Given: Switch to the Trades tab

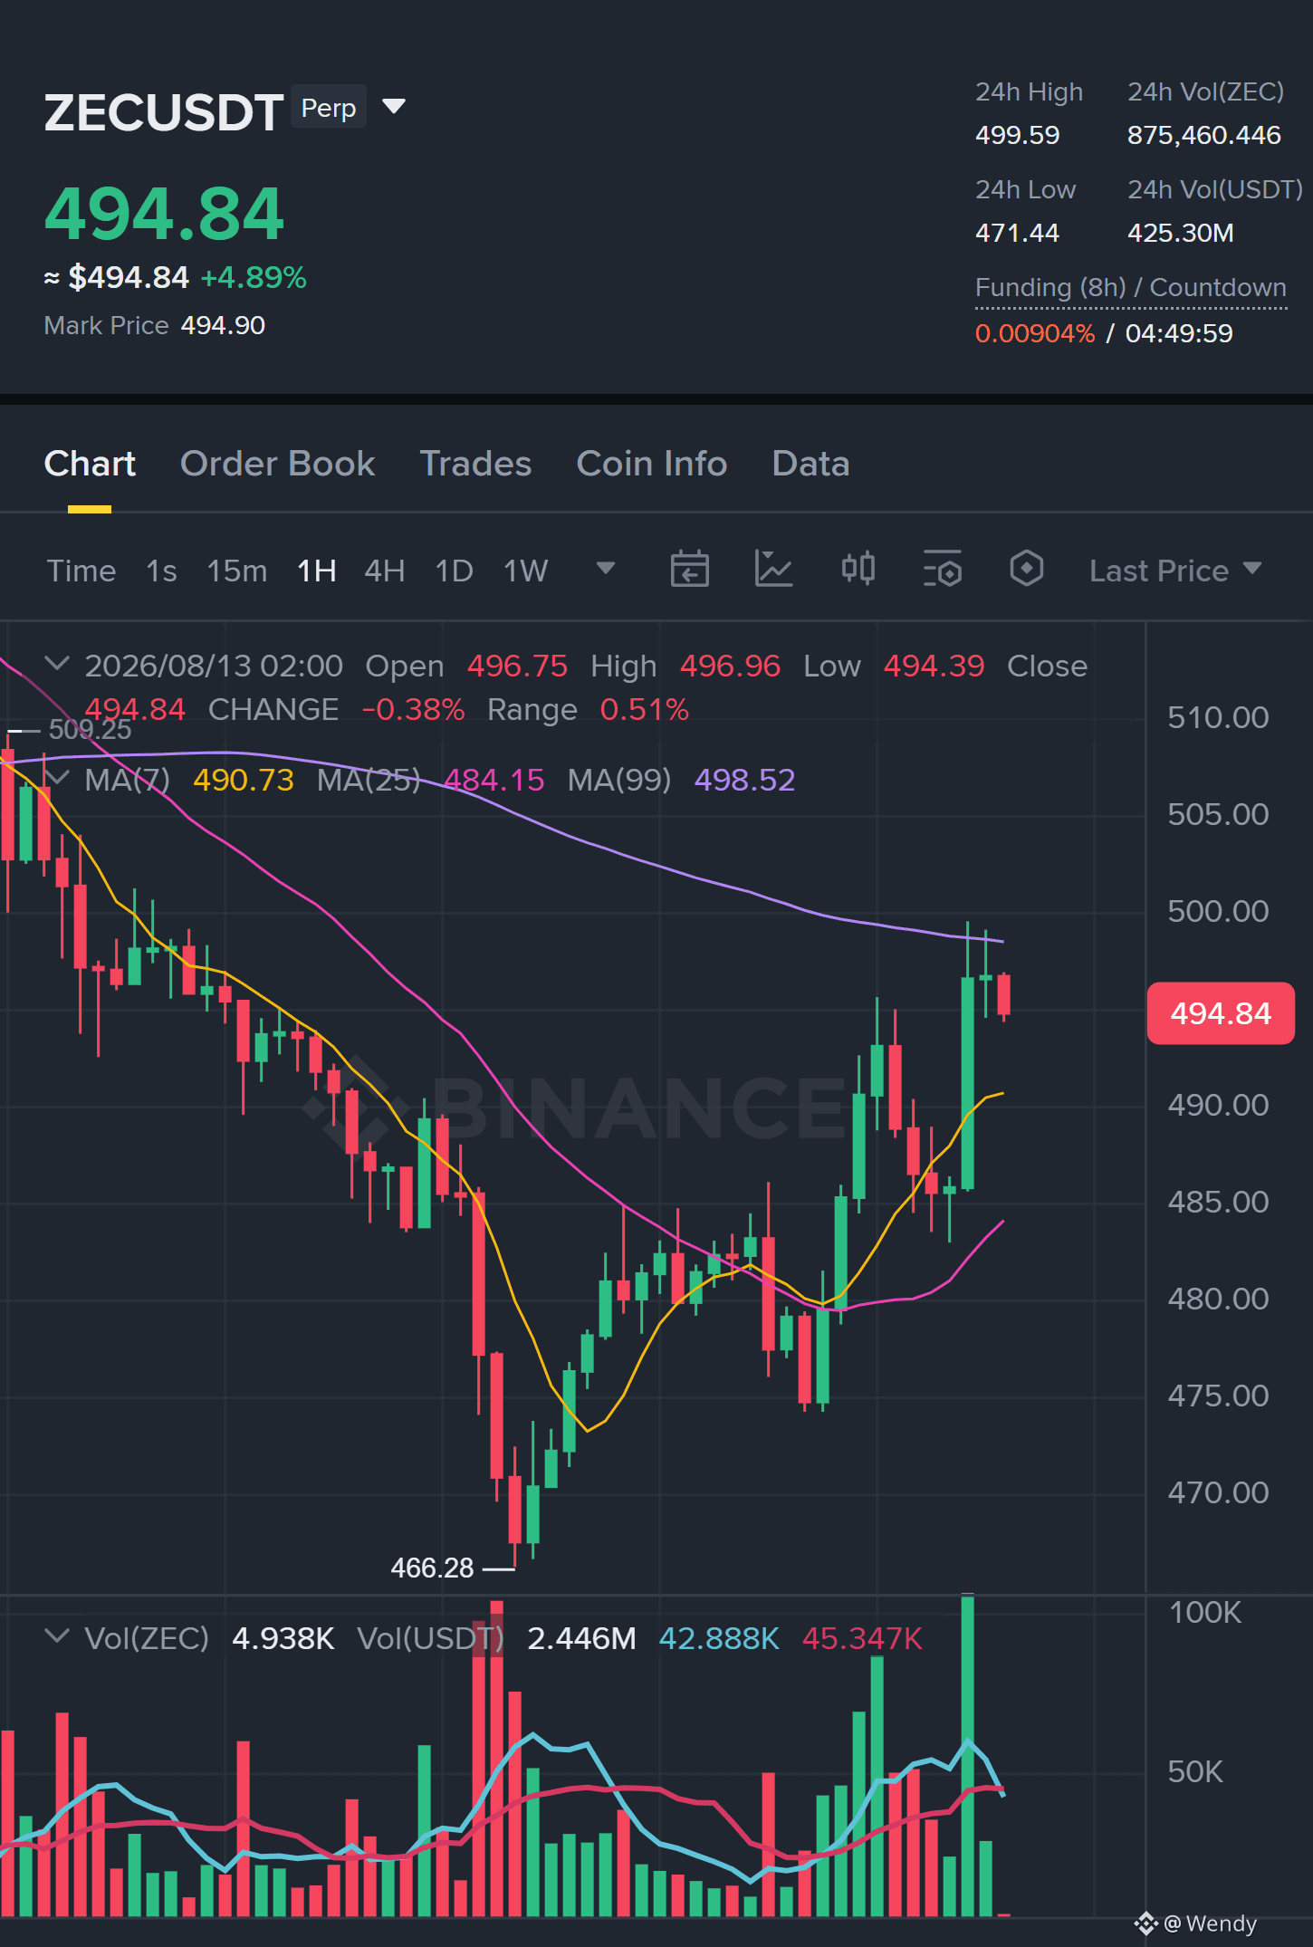Looking at the screenshot, I should (x=475, y=464).
